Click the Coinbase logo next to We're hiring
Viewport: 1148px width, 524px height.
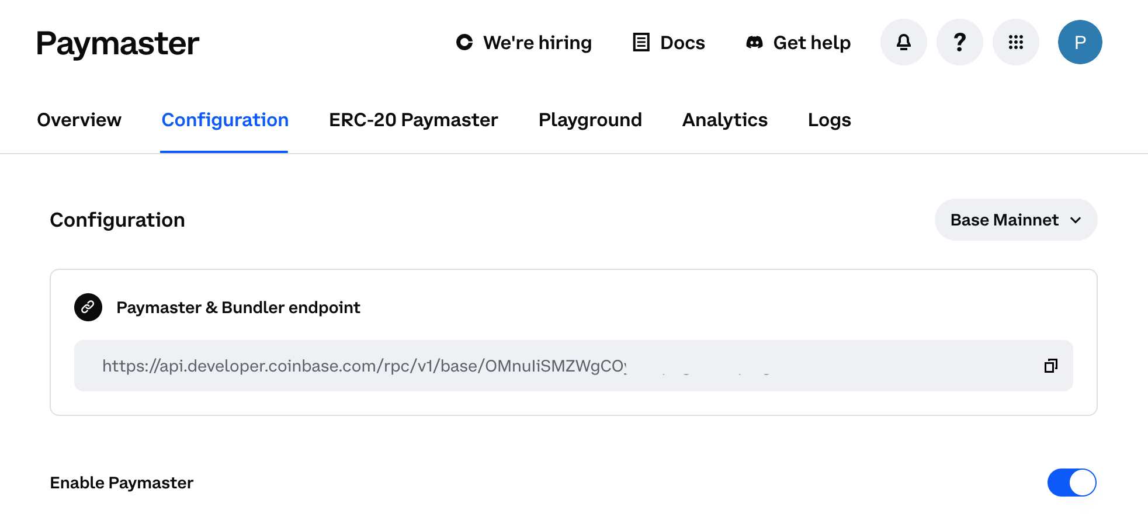coord(464,42)
